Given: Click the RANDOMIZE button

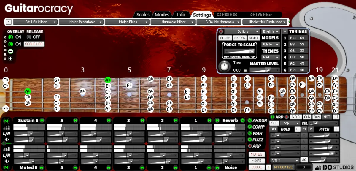Looking at the screenshot, I should point(284,167).
